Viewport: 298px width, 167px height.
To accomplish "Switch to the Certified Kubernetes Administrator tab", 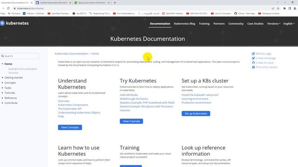I will click(x=53, y=3).
